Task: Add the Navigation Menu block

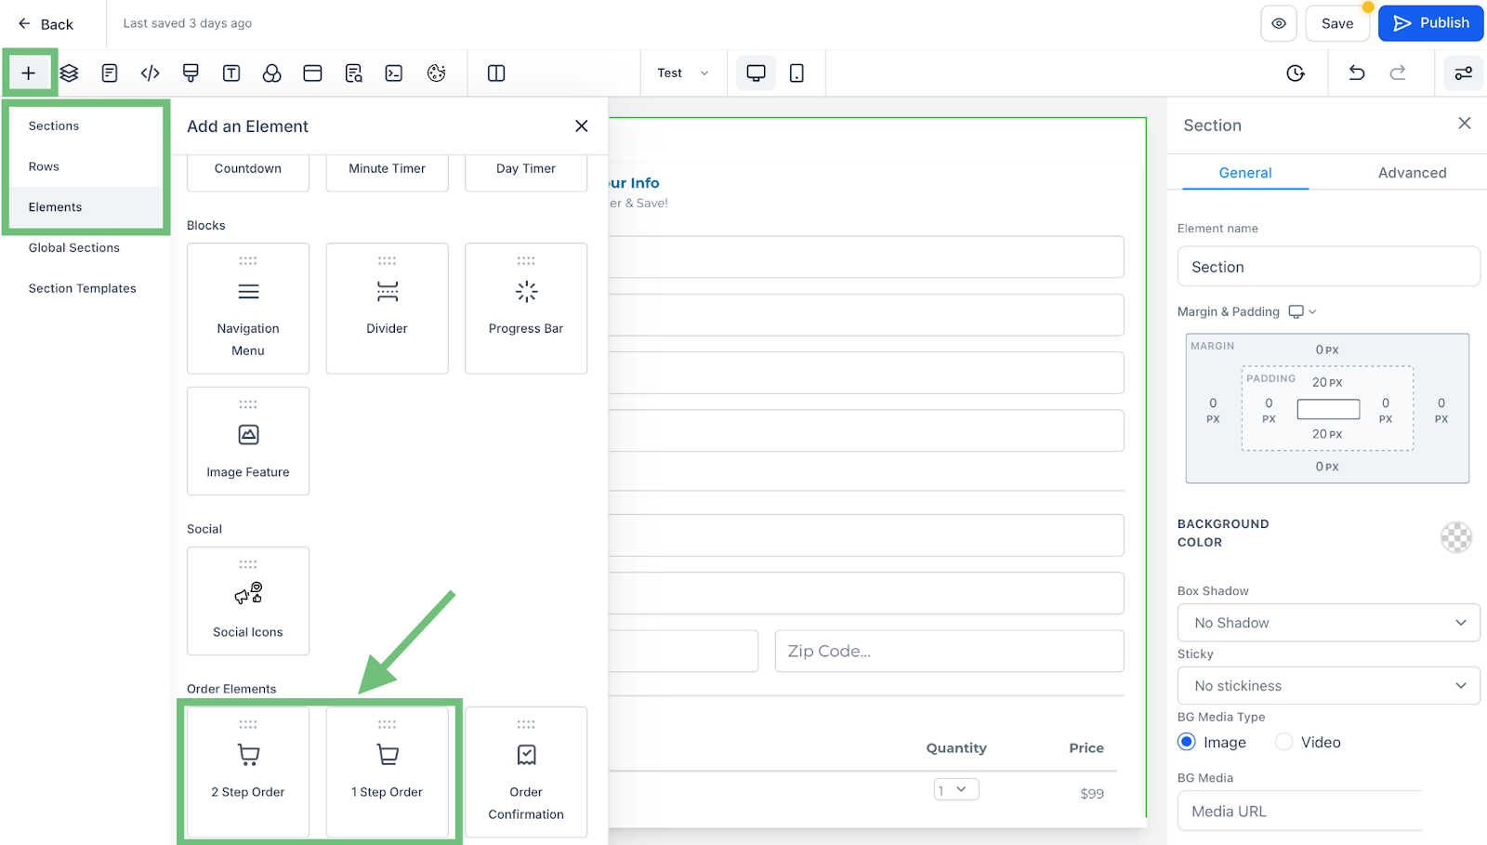Action: coord(248,309)
